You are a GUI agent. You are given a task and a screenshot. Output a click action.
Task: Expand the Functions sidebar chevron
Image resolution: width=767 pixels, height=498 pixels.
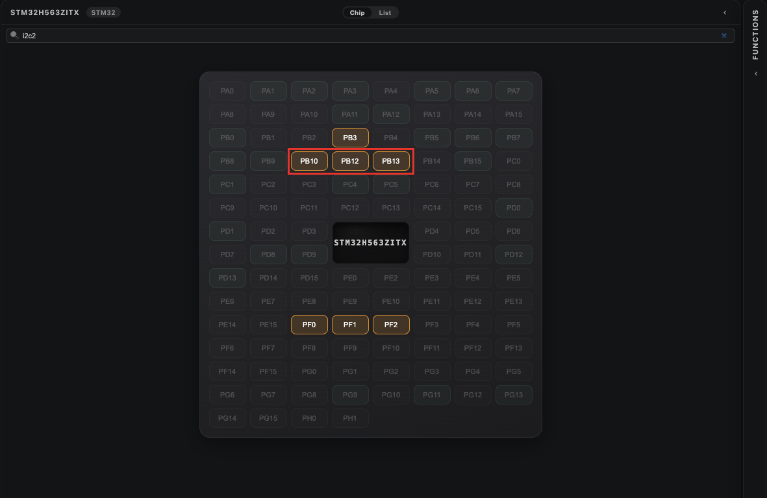756,74
